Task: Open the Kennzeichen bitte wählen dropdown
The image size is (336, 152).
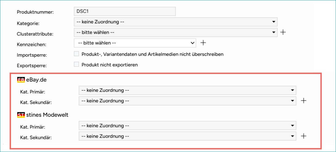Action: [x=135, y=43]
